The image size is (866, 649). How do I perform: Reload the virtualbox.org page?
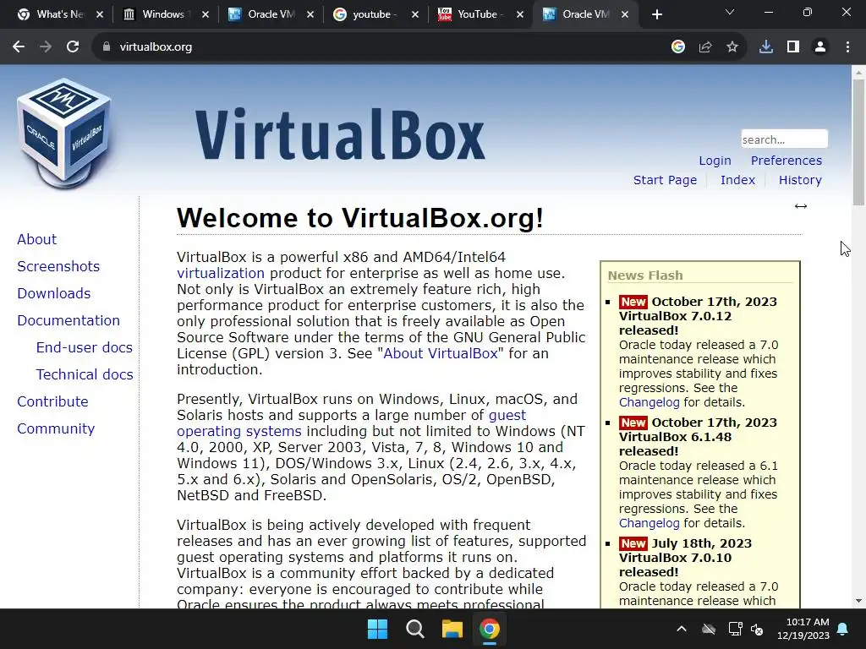coord(73,47)
